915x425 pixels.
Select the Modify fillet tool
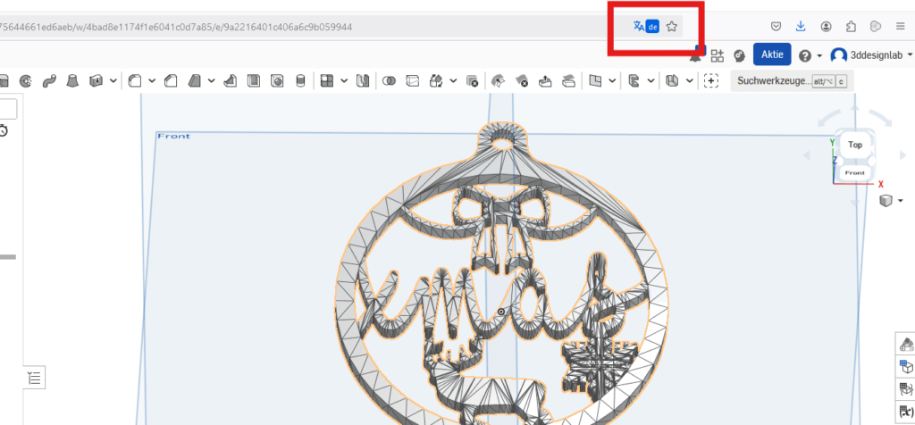pos(498,81)
